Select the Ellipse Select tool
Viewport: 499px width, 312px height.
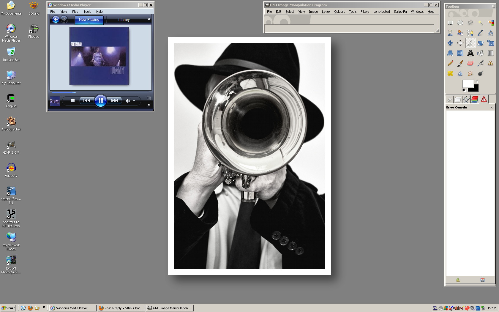point(460,23)
